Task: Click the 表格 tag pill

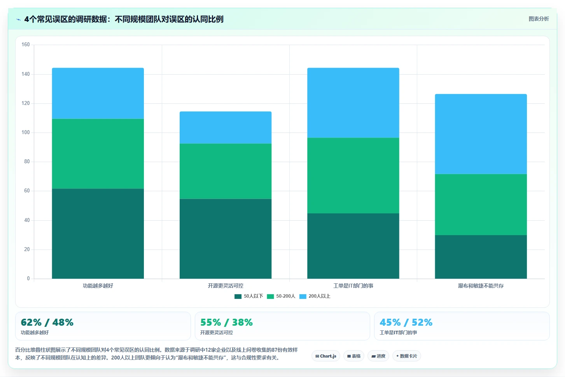Action: pos(354,356)
